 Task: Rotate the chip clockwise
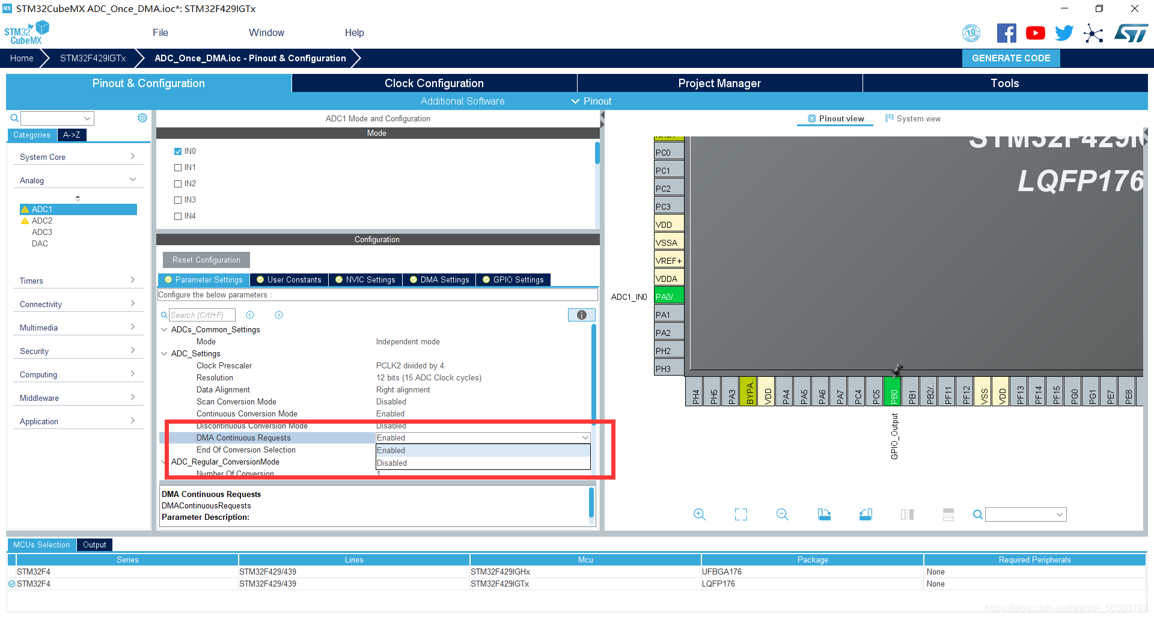[824, 514]
